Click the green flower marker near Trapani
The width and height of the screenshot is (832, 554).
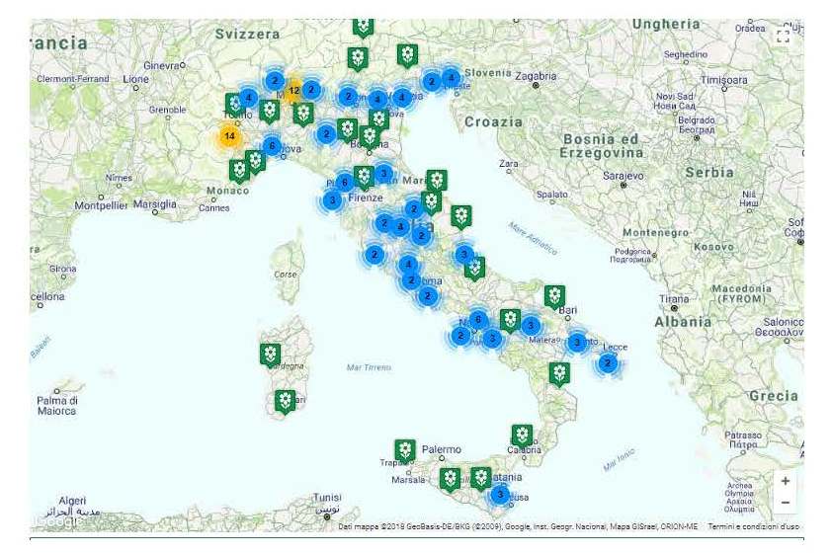[404, 450]
